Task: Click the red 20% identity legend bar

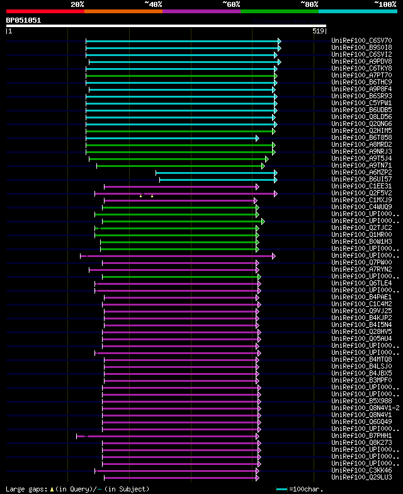Action: pos(45,11)
